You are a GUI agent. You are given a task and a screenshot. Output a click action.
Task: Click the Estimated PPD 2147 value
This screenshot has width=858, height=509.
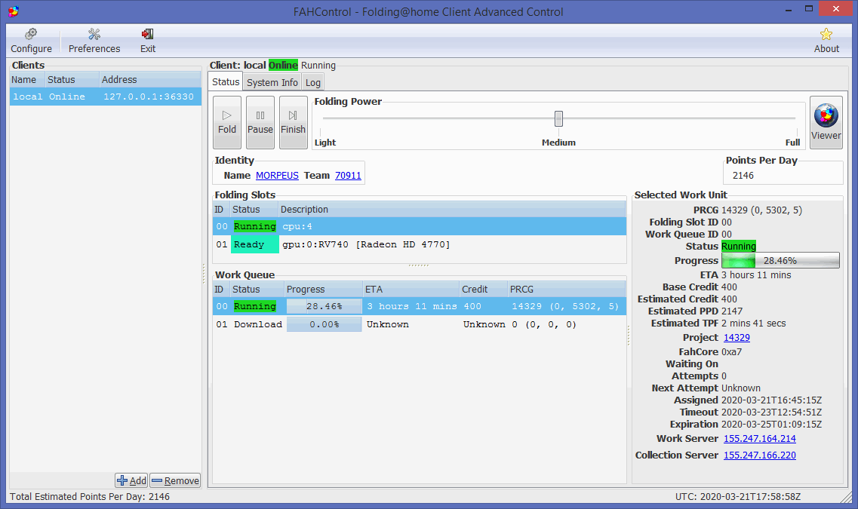pos(731,311)
